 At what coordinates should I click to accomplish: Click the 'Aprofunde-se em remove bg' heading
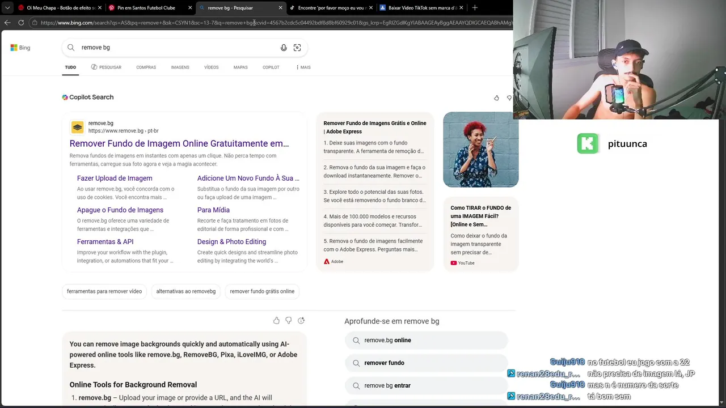[392, 321]
